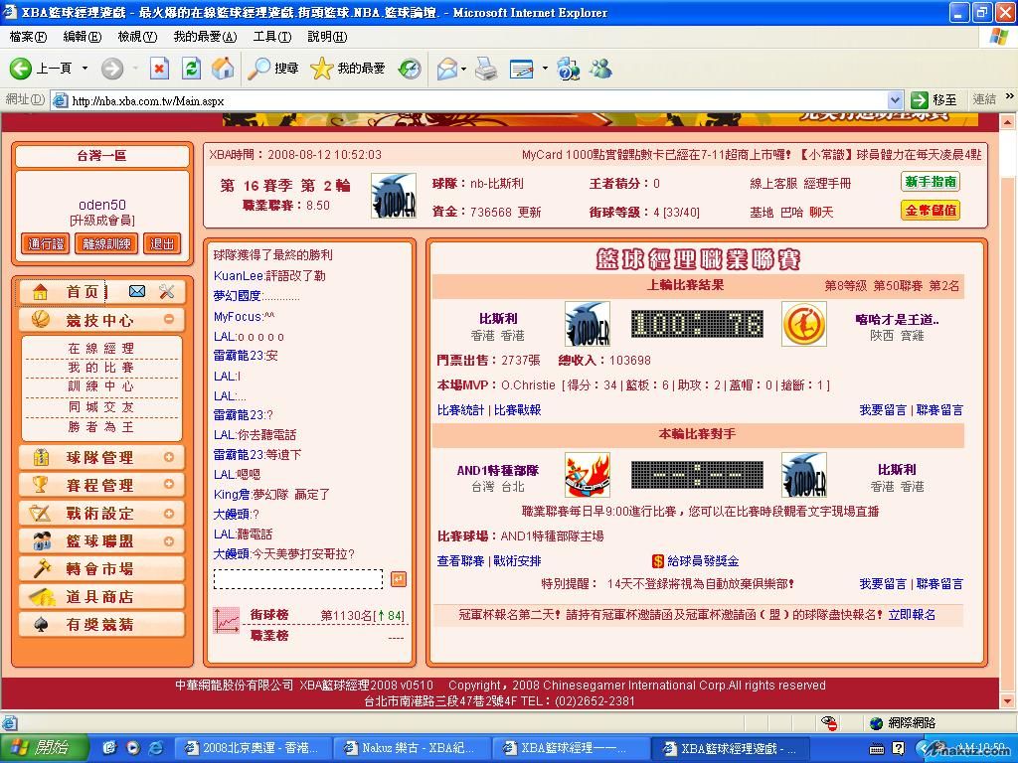Click the Research toolbar icon
The width and height of the screenshot is (1018, 763).
click(568, 69)
